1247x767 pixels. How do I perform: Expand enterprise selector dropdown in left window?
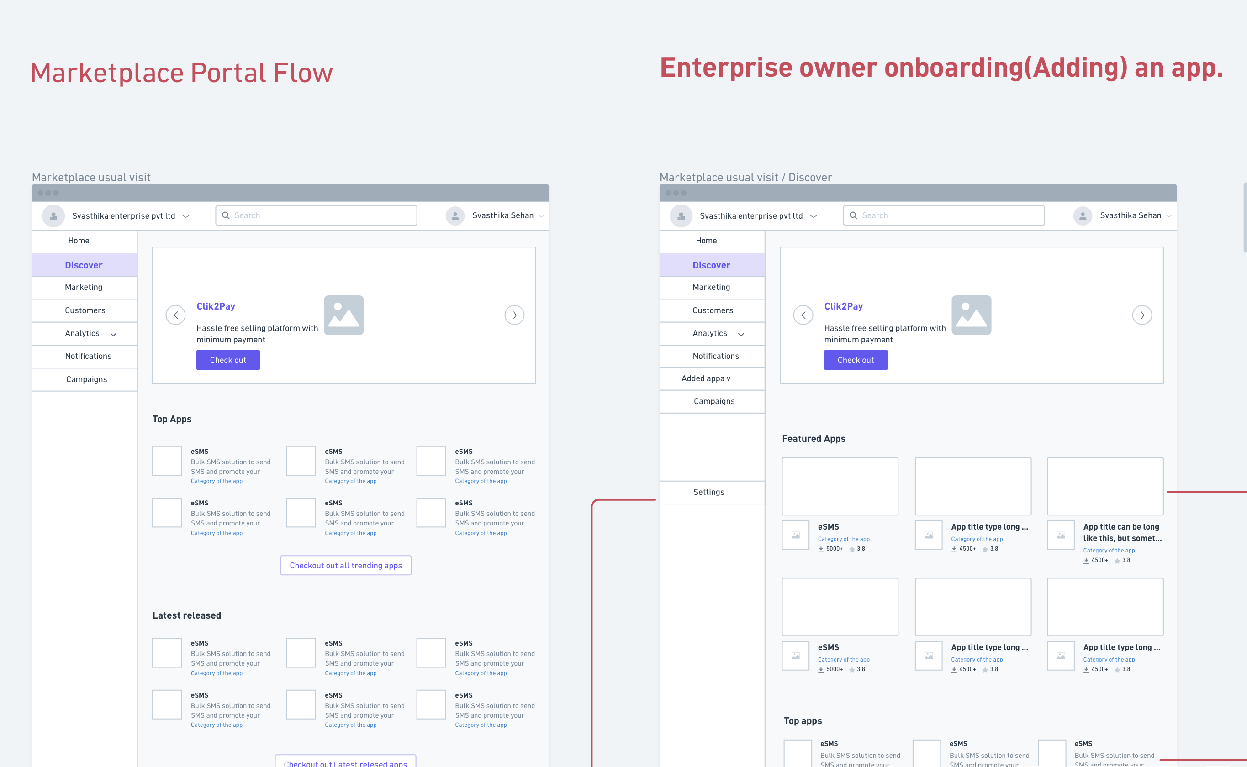tap(186, 216)
